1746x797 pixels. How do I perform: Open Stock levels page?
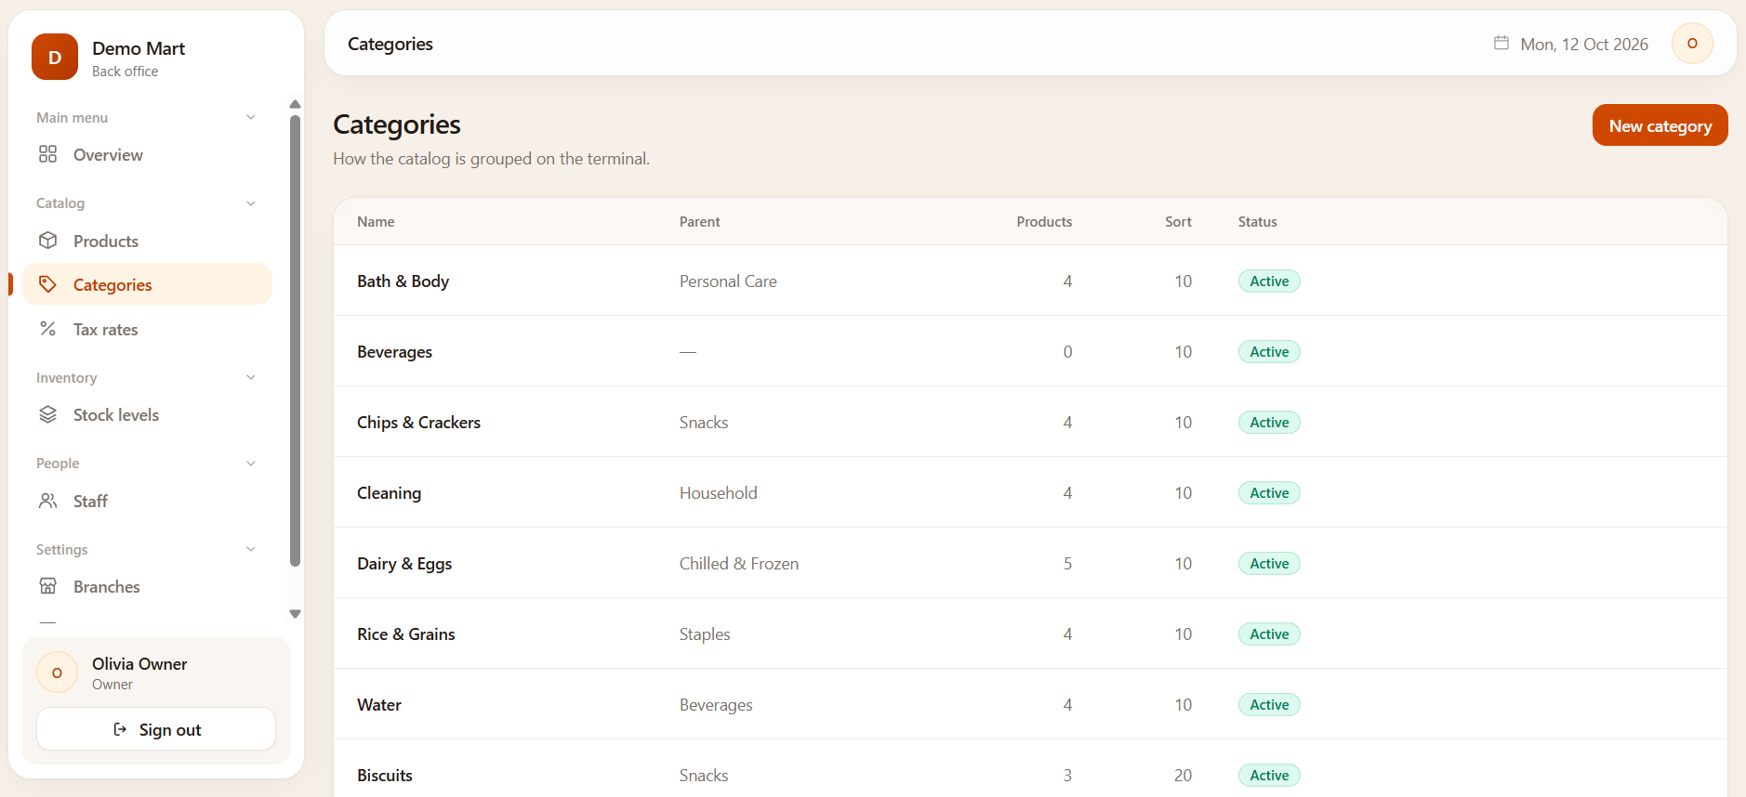(148, 414)
